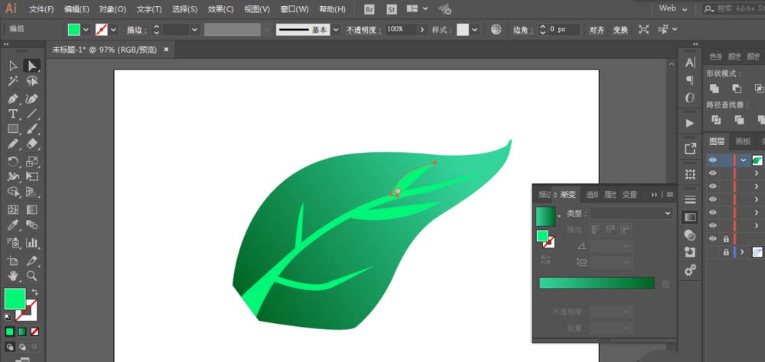Open 窗口(W) menu
Viewport: 765px width, 362px height.
click(295, 9)
